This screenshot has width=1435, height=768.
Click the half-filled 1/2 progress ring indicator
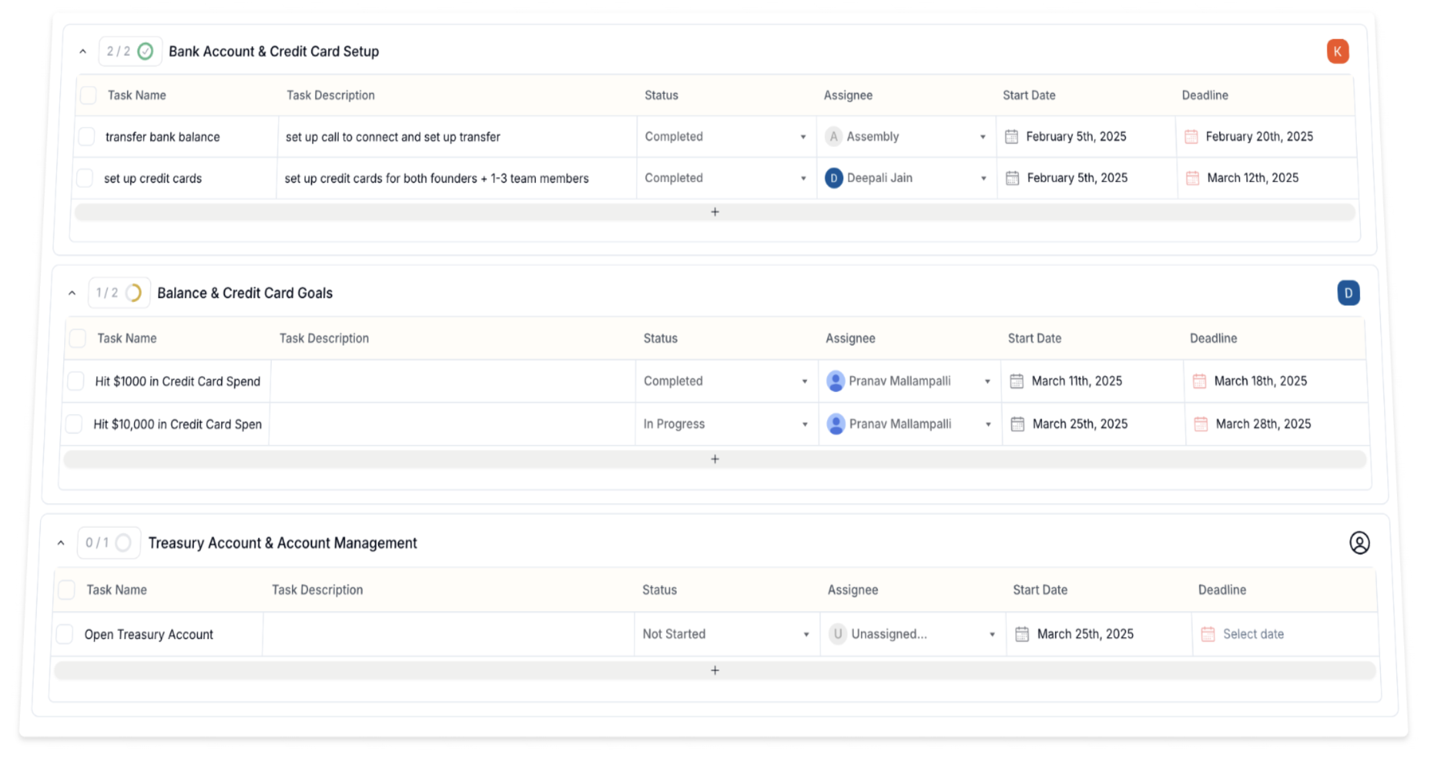click(x=134, y=293)
